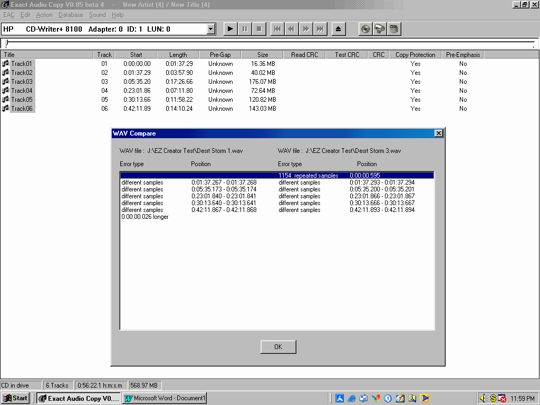Close the WAV Compare dialog
Viewport: 540px width, 405px height.
coord(438,133)
